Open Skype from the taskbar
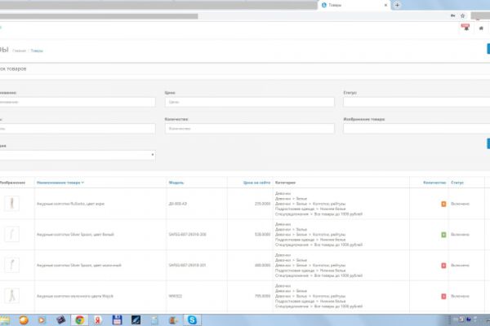490x326 pixels. [192, 320]
